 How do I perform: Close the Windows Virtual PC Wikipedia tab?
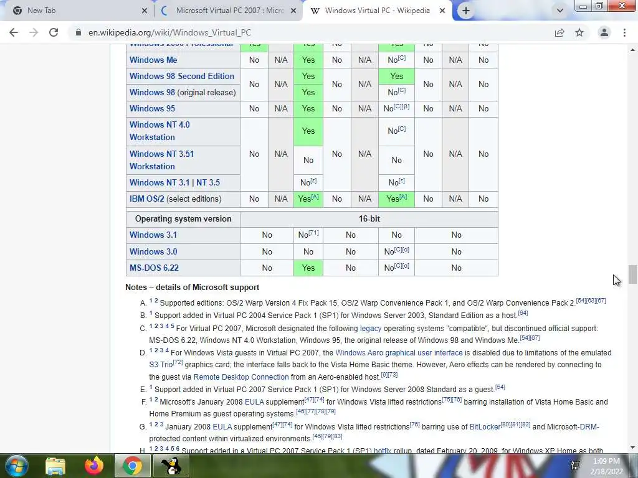(x=442, y=11)
